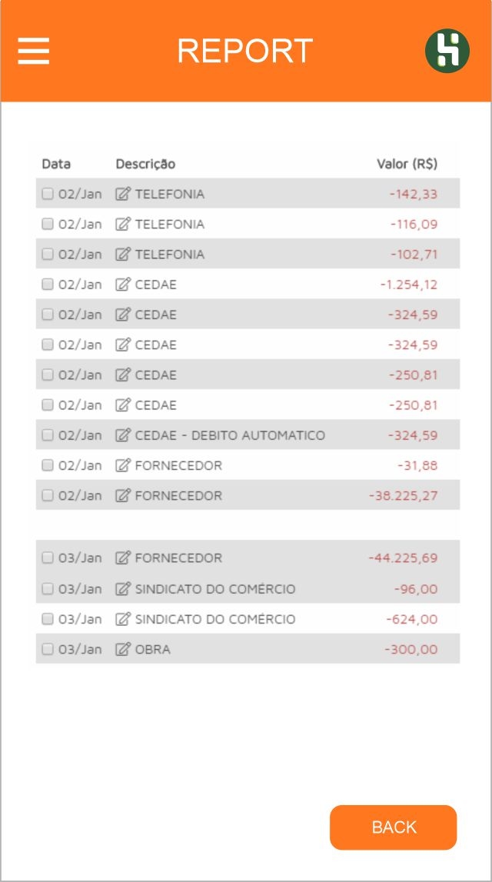Select the OBRA row checkbox

click(48, 649)
